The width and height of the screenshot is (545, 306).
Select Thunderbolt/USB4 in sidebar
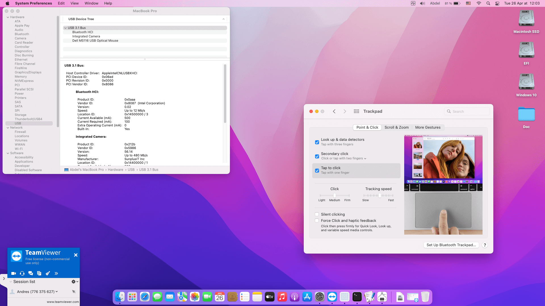pyautogui.click(x=28, y=119)
